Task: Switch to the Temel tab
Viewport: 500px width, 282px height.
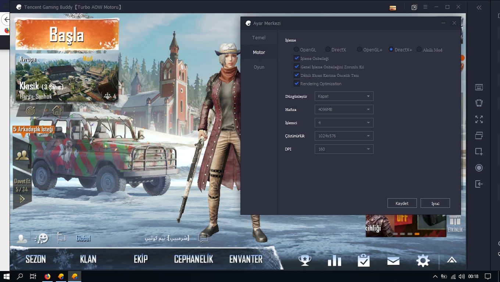Action: click(x=259, y=37)
